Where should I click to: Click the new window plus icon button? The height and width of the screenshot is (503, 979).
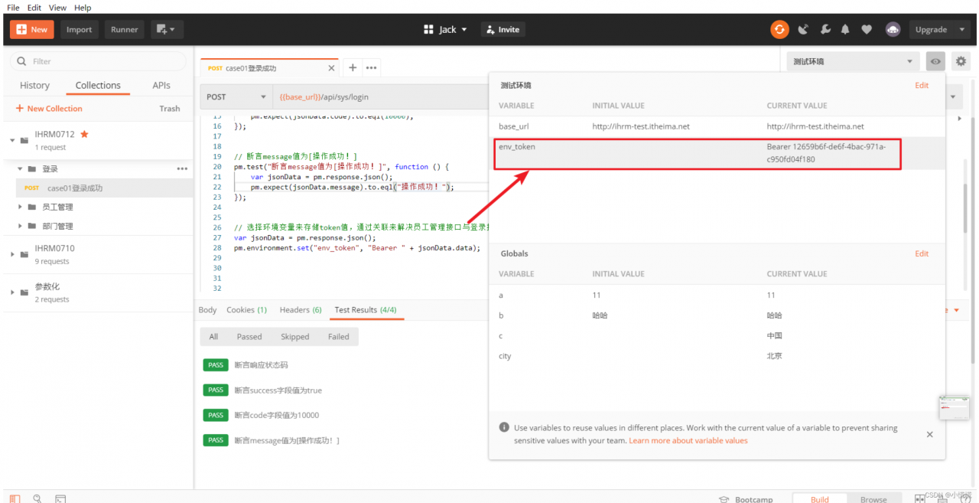167,30
